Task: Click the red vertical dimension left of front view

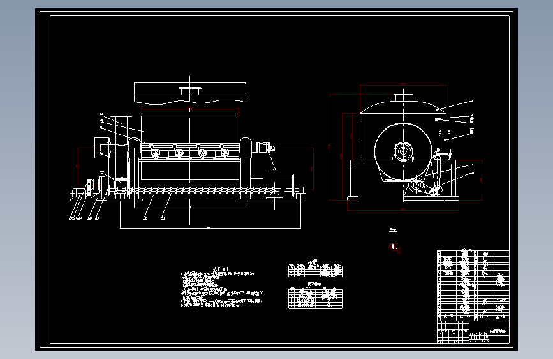Action: [78, 166]
